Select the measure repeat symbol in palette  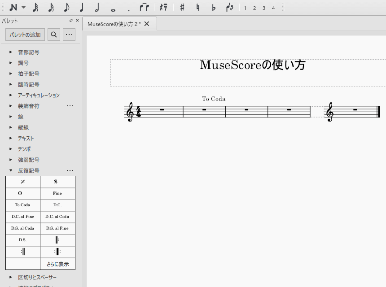tap(23, 182)
